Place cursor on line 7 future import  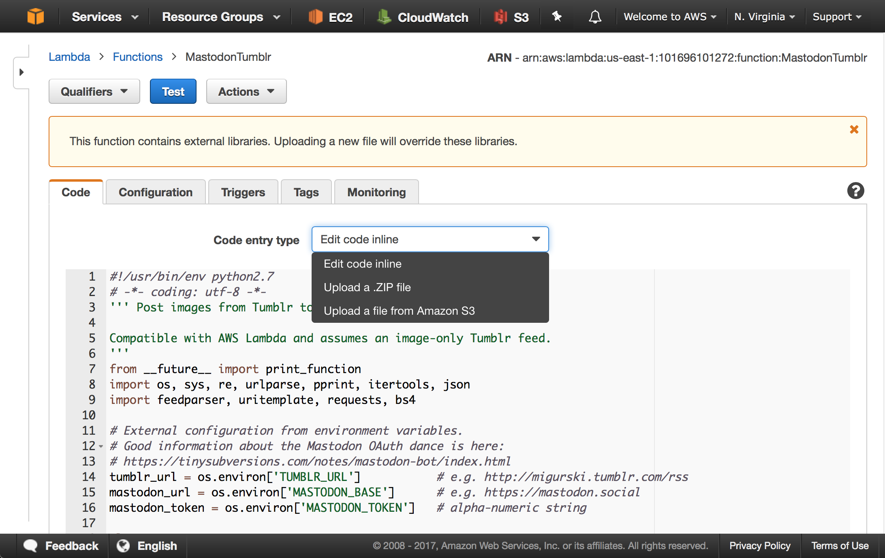(x=235, y=369)
